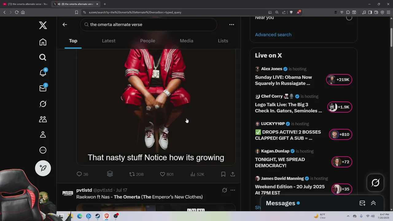Go to the Home feed icon
Viewport: 393px width, 221px height.
(x=43, y=42)
